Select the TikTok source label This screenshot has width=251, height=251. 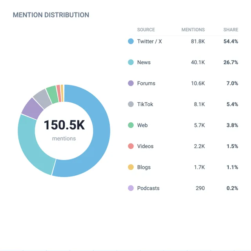coord(145,104)
